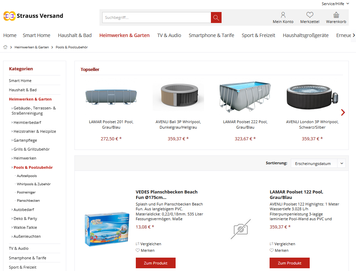Click the red search magnifier button
The image size is (356, 271).
click(216, 17)
